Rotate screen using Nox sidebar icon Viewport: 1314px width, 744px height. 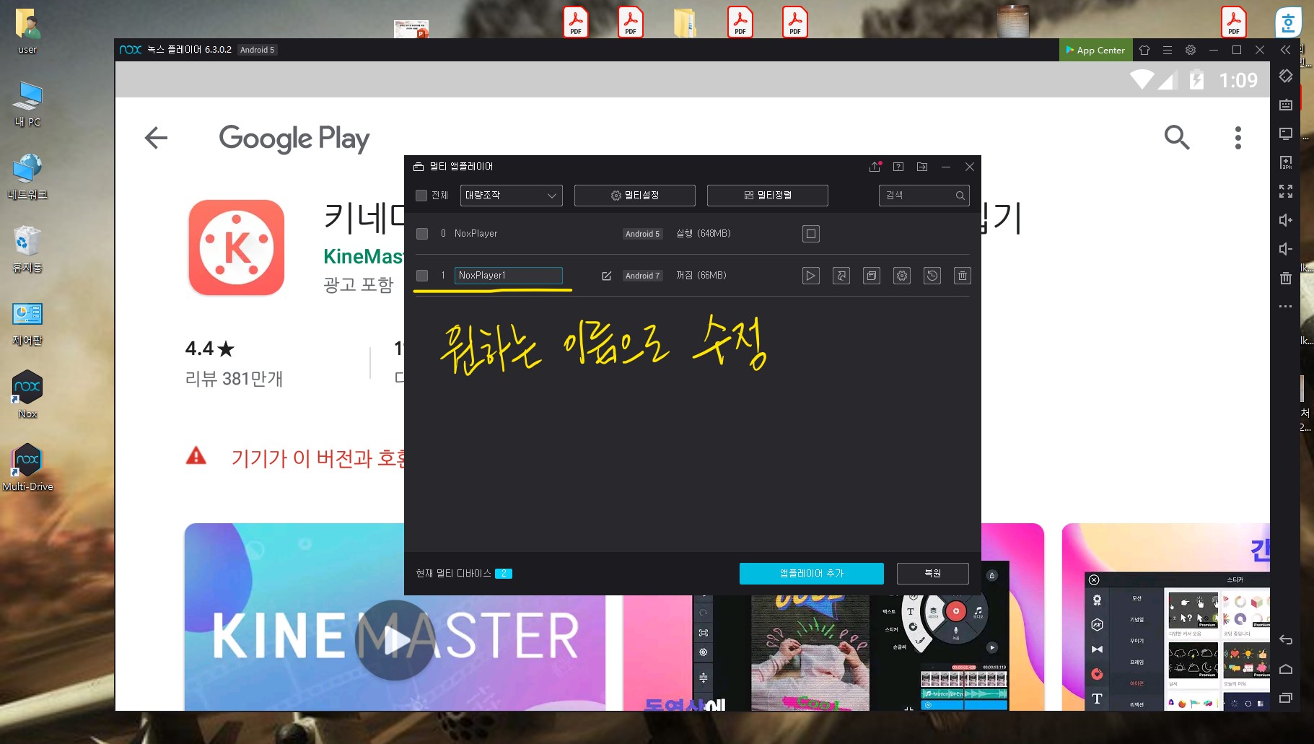tap(1286, 76)
